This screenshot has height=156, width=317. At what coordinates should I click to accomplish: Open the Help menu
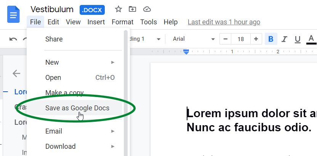click(171, 22)
